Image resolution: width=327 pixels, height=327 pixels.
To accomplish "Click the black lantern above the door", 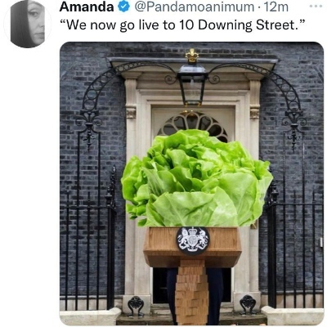I will pos(192,84).
